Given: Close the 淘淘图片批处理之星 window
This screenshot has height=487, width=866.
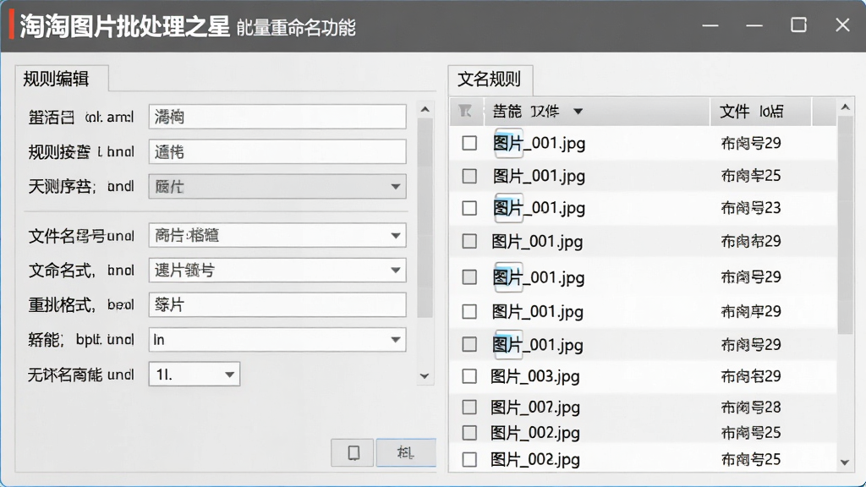Looking at the screenshot, I should pos(842,25).
